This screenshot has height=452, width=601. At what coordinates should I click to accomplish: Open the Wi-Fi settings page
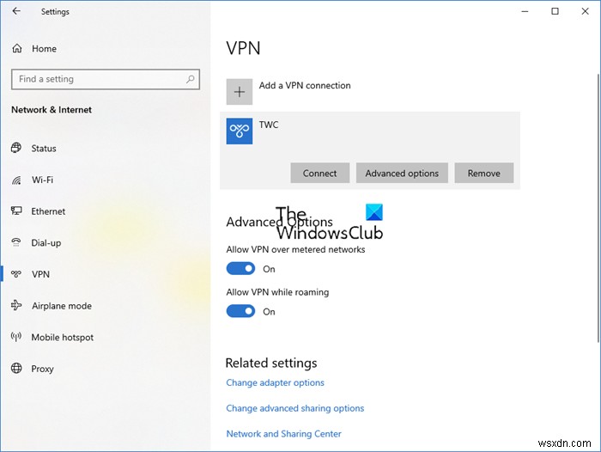(43, 180)
